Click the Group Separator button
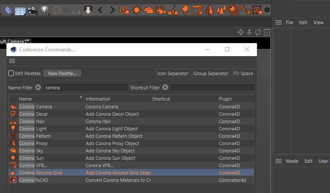 (x=211, y=73)
